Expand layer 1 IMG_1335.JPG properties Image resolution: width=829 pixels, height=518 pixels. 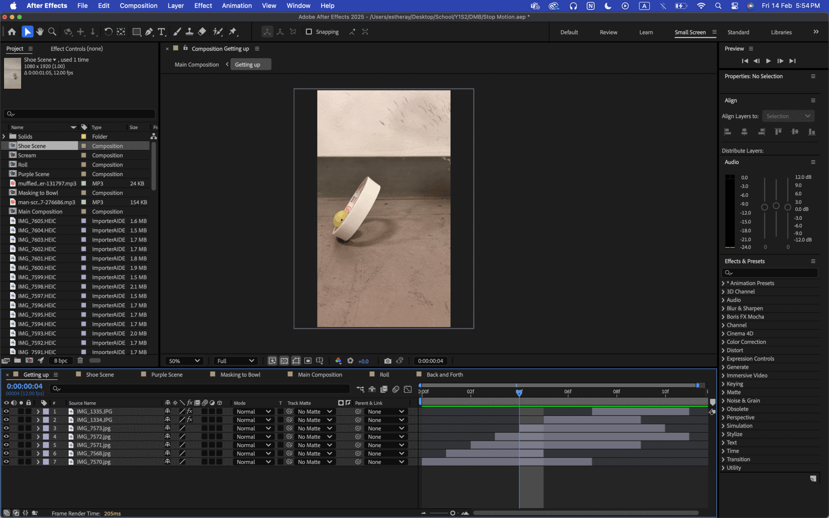tap(38, 411)
